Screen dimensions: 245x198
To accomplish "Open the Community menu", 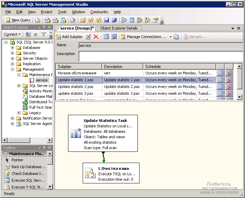I will tap(99, 12).
